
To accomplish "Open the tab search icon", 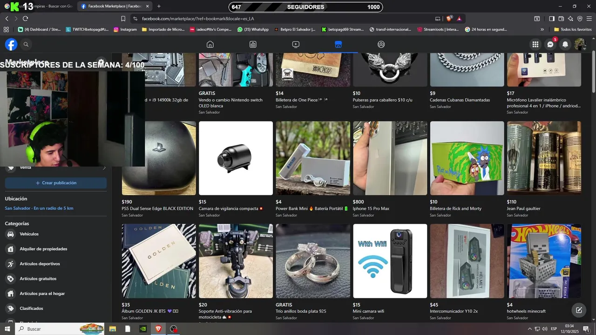I will tap(537, 19).
